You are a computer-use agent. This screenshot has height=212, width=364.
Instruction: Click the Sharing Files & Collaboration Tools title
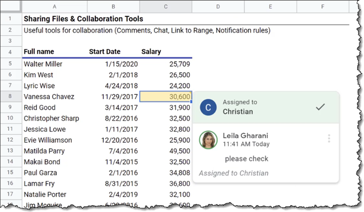[83, 19]
